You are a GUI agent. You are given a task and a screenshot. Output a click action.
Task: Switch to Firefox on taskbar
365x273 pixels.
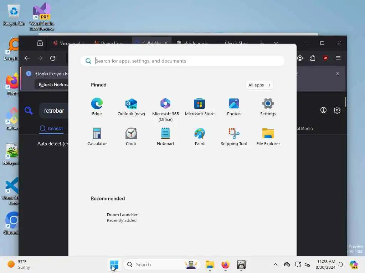click(225, 264)
